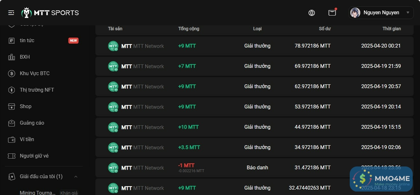The height and width of the screenshot is (195, 420).
Task: Click the Thị trường NFT icon
Action: [x=11, y=90]
